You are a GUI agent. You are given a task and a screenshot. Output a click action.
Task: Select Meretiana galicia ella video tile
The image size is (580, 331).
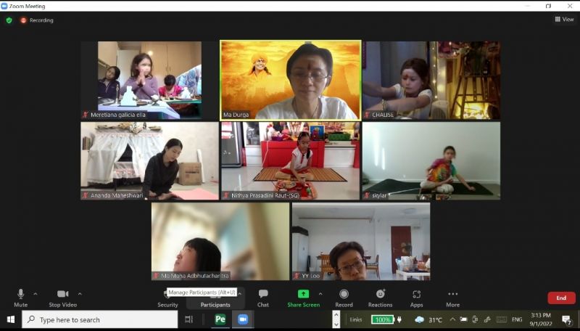coord(149,81)
